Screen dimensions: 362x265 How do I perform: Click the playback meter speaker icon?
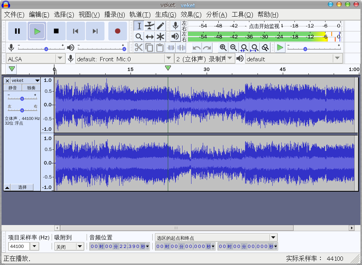point(176,36)
